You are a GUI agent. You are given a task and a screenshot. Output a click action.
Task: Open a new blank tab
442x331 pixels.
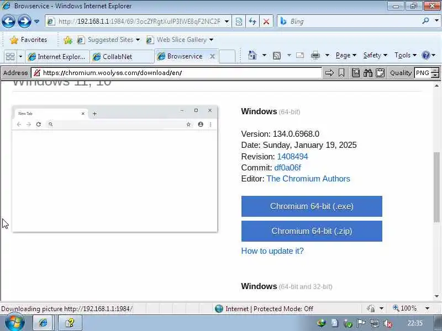pyautogui.click(x=227, y=56)
